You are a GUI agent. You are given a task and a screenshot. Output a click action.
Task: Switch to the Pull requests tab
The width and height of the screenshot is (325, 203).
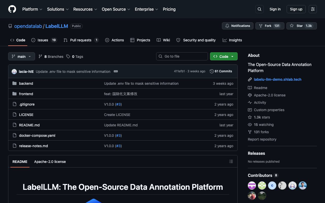pyautogui.click(x=81, y=40)
